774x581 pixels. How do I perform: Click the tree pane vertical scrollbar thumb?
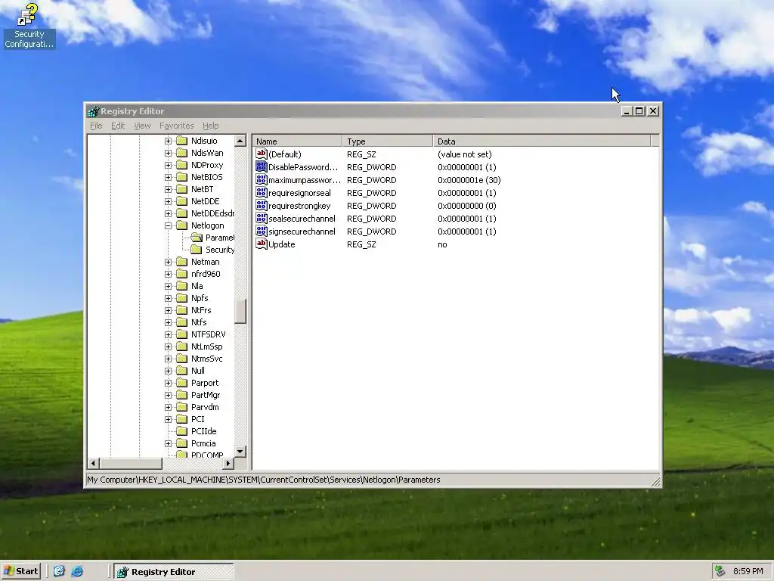point(240,311)
